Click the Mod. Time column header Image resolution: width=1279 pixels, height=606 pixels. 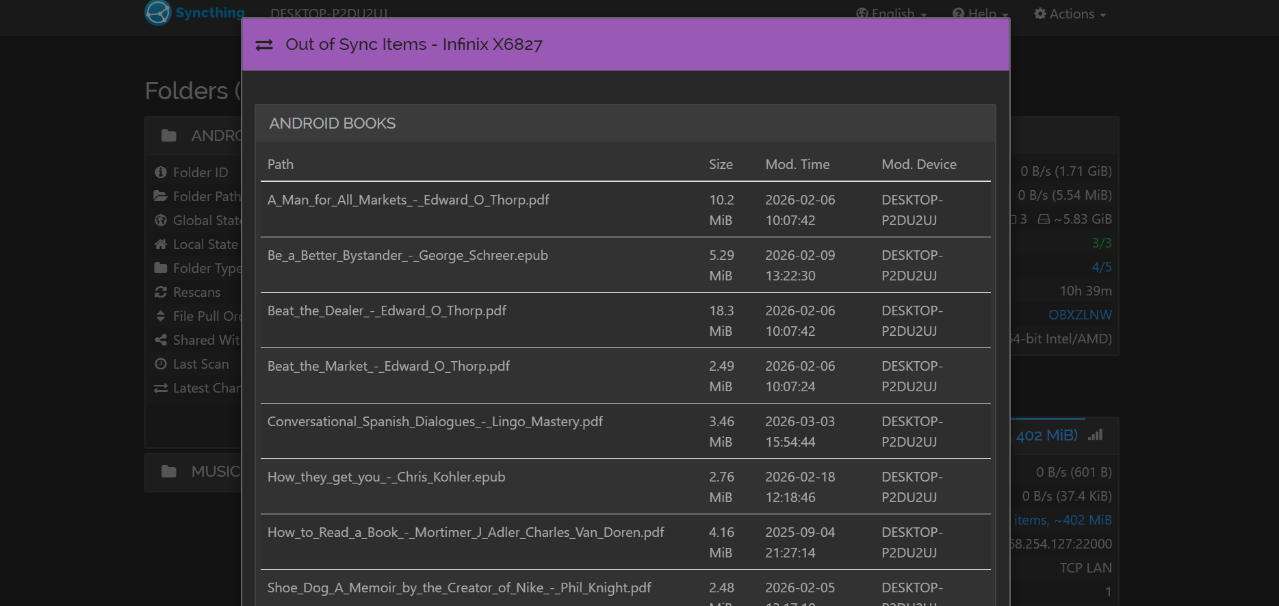click(797, 164)
